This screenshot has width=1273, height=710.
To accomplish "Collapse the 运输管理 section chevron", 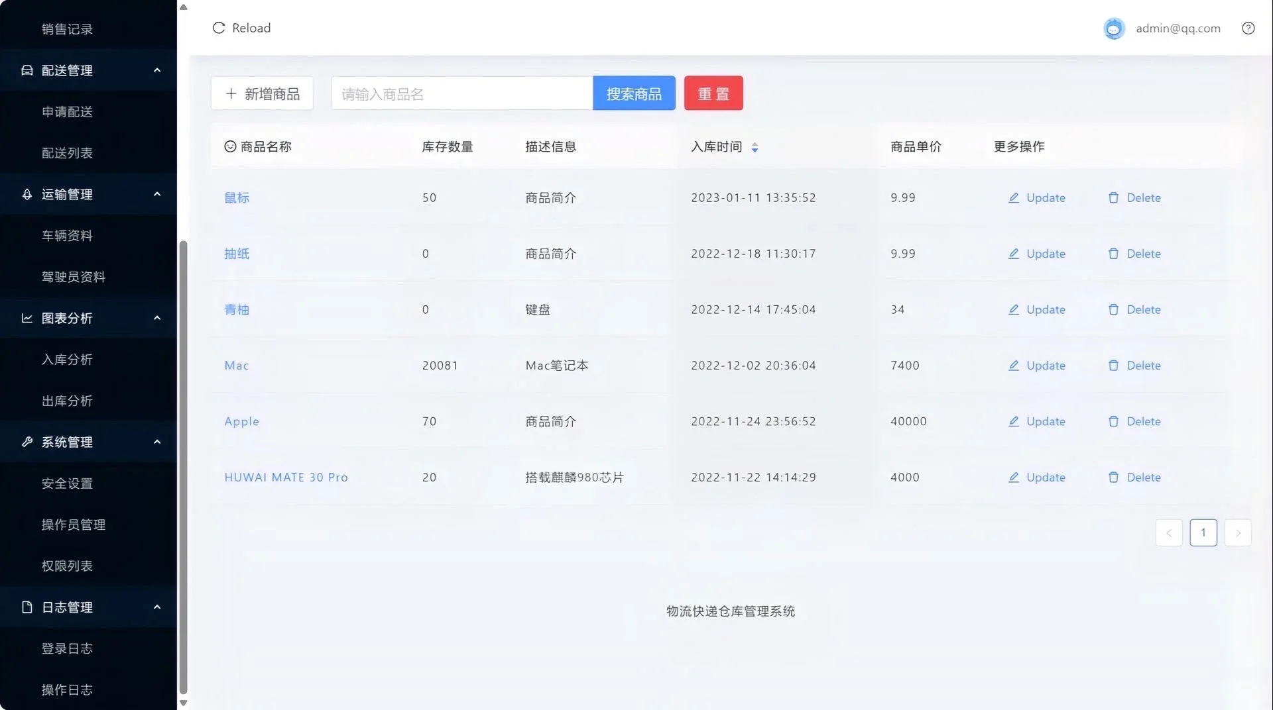I will tap(157, 194).
